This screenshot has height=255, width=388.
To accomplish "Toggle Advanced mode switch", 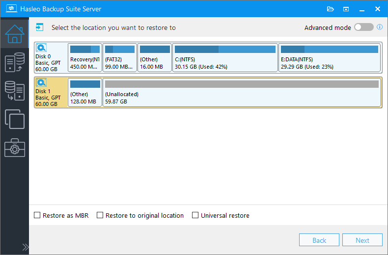I will point(363,27).
